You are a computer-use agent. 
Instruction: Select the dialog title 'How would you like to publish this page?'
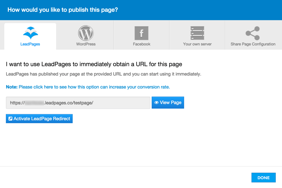point(63,10)
